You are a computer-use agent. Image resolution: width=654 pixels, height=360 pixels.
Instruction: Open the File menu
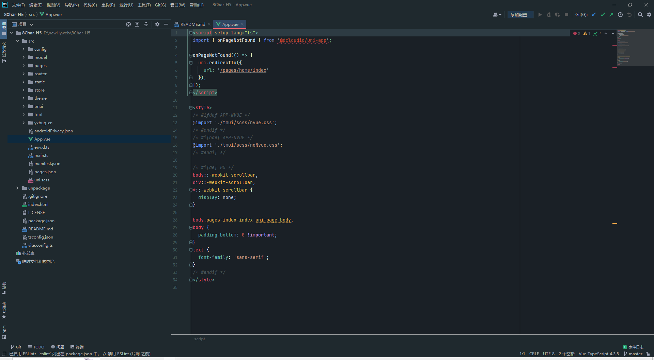18,5
